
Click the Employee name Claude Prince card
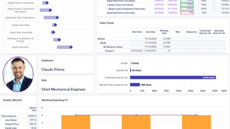click(66, 65)
